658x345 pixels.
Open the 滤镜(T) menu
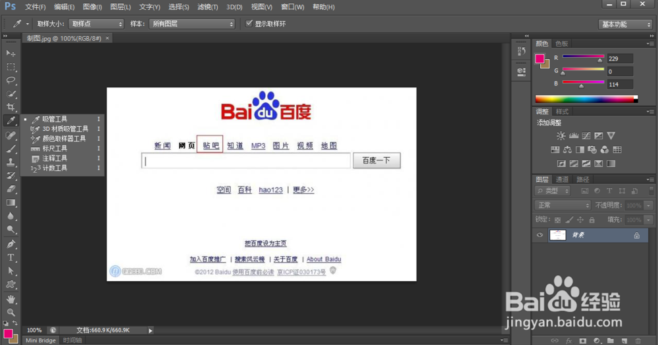(x=208, y=7)
